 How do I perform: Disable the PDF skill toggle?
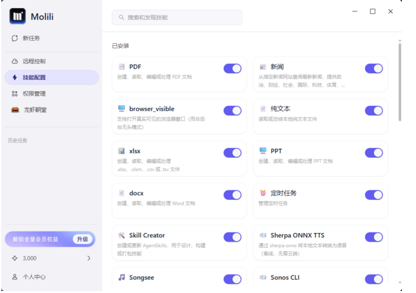[232, 69]
